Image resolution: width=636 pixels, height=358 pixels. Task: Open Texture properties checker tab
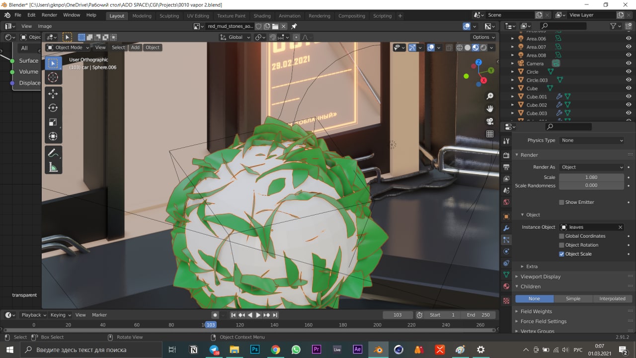(506, 301)
